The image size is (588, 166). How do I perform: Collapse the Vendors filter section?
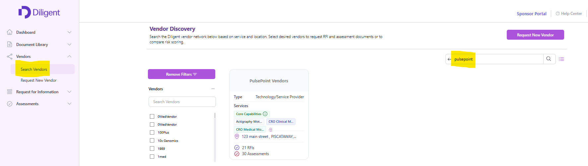(213, 89)
